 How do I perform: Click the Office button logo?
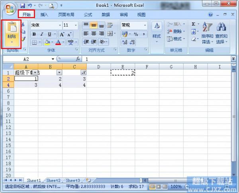click(8, 9)
